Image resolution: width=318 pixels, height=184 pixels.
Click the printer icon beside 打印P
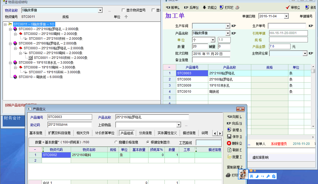point(237,7)
